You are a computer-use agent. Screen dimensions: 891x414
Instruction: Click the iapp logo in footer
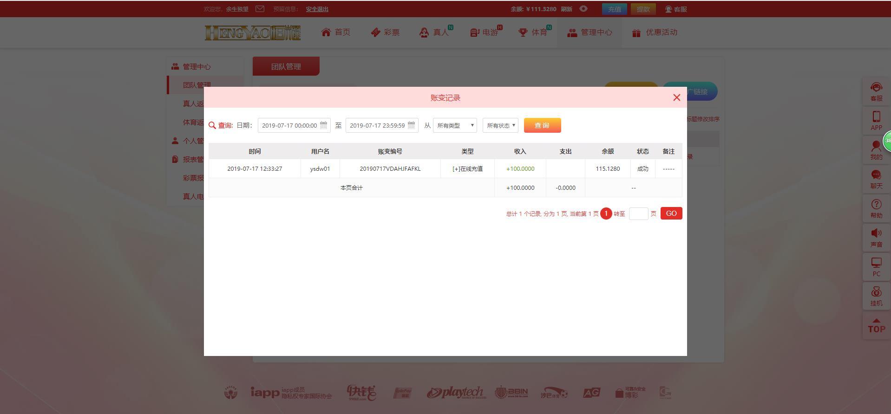pos(291,393)
